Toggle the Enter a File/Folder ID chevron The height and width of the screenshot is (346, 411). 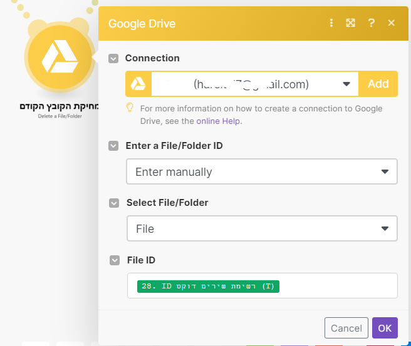[113, 146]
